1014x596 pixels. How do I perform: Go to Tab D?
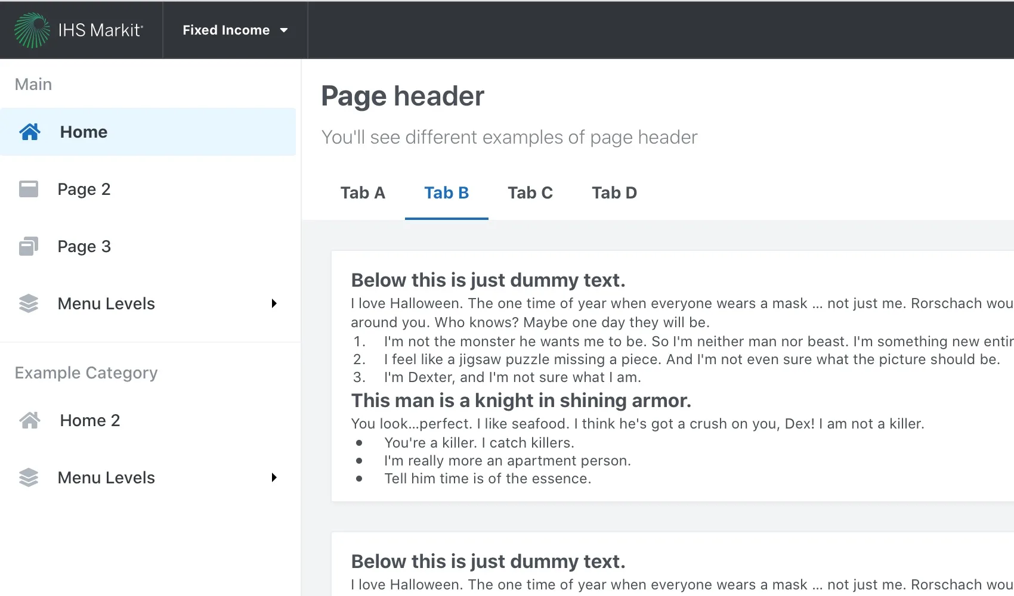[x=614, y=193]
